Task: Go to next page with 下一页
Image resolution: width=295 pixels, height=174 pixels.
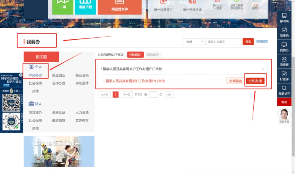Action: (127, 95)
